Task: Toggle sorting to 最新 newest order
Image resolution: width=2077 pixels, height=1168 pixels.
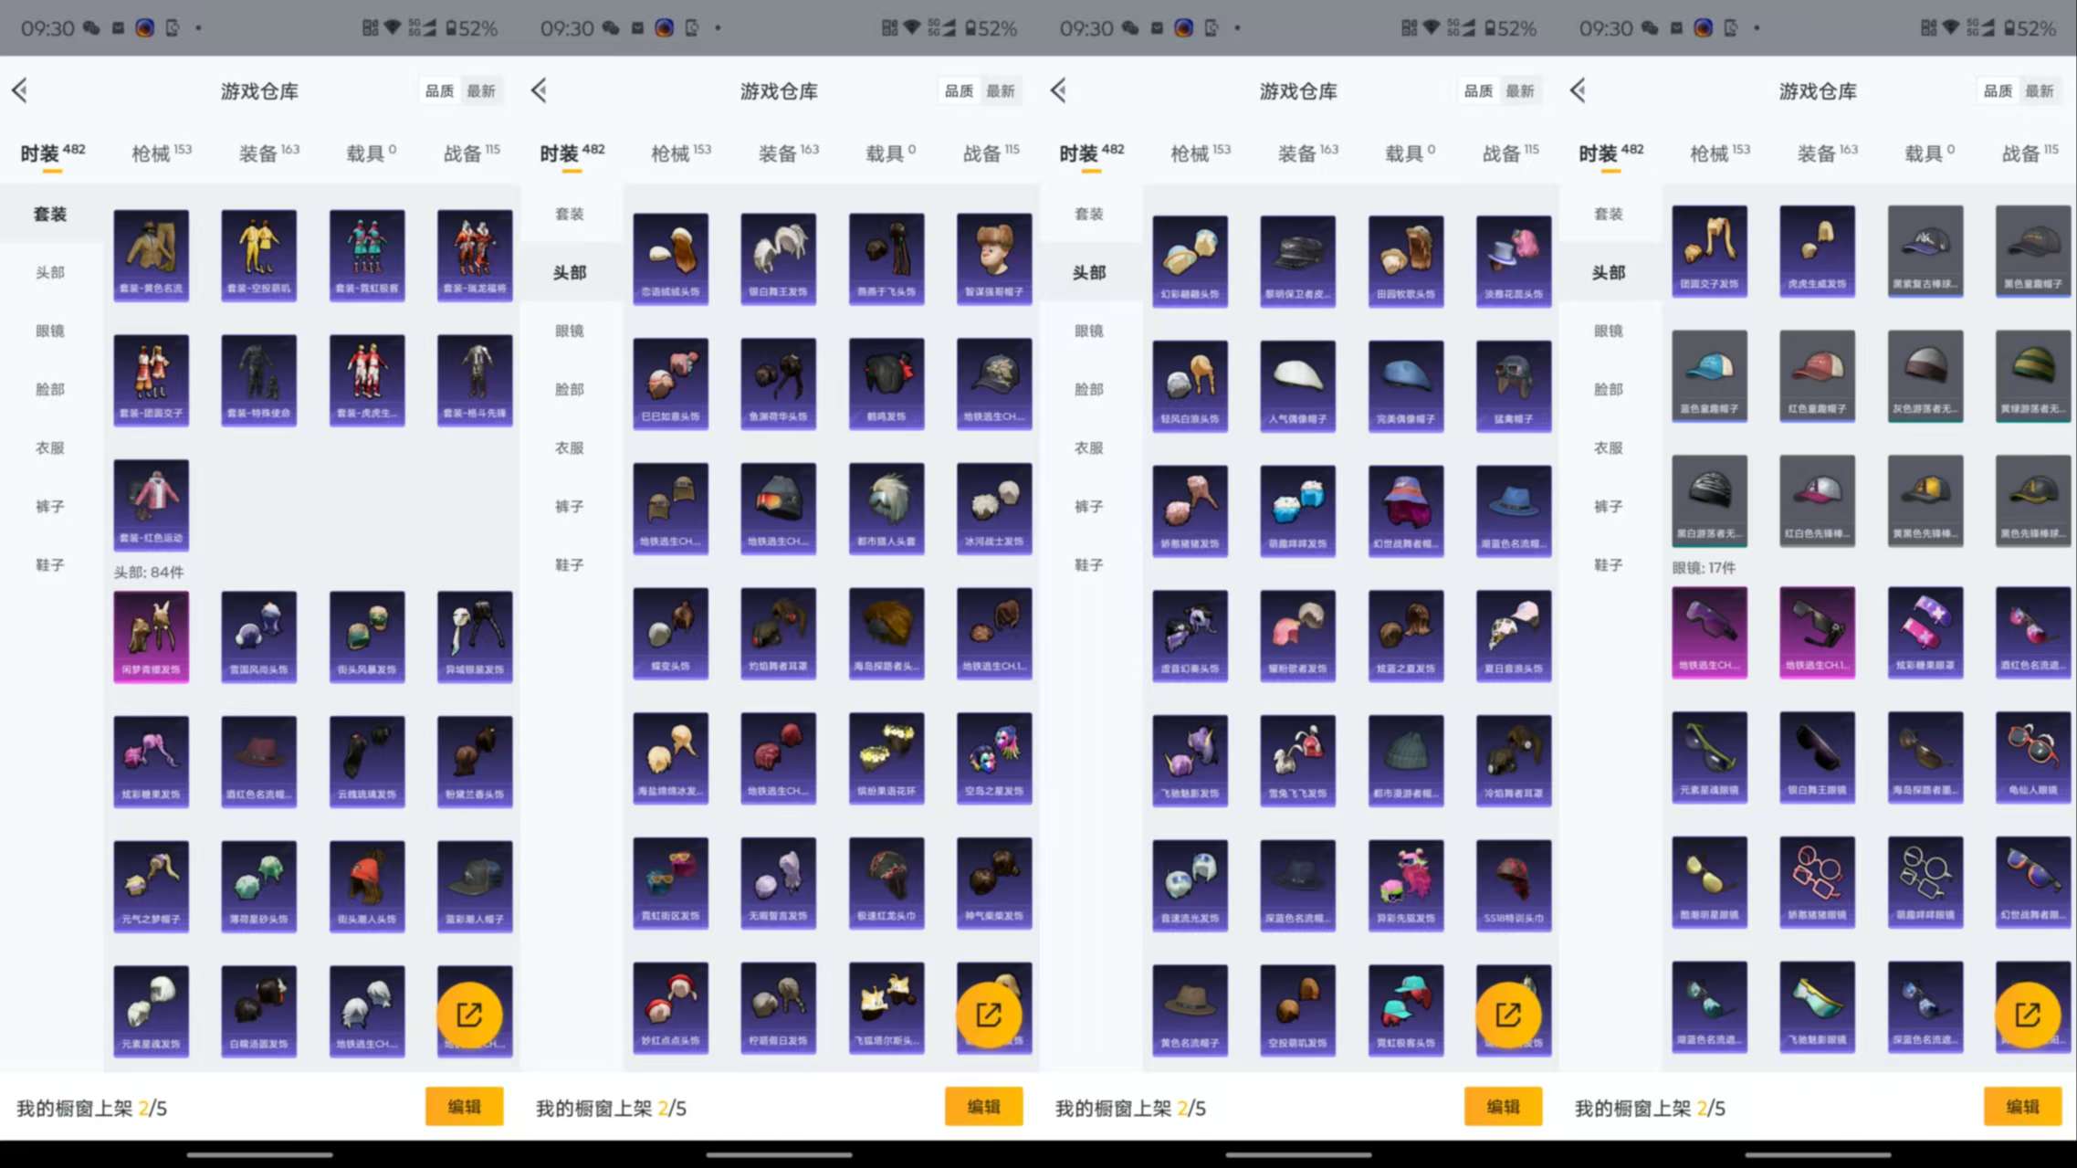Action: coord(482,90)
